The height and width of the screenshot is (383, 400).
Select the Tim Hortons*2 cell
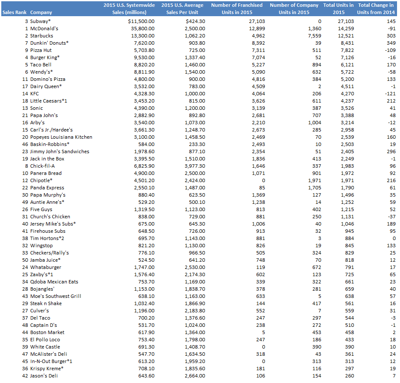coord(47,238)
